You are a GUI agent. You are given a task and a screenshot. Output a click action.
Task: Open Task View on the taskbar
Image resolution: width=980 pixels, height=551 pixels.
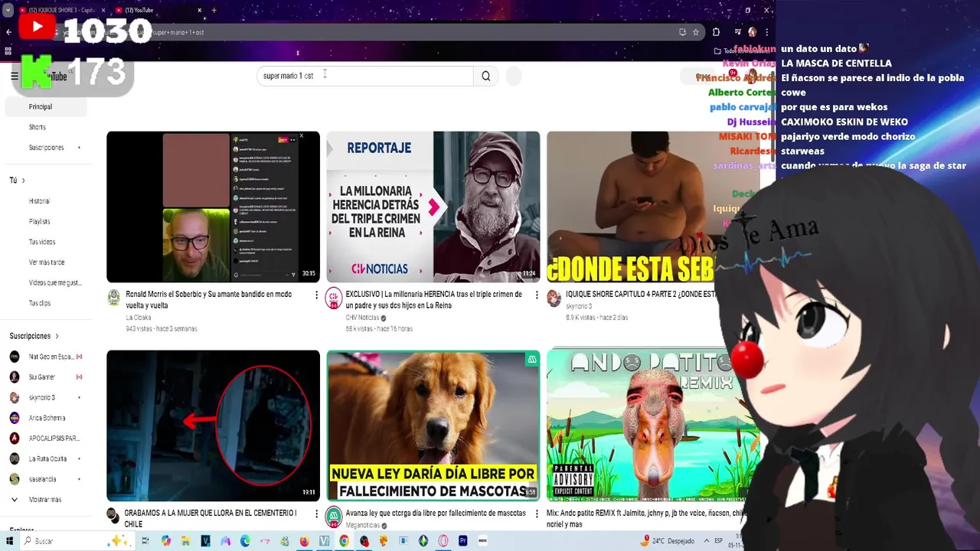(145, 541)
